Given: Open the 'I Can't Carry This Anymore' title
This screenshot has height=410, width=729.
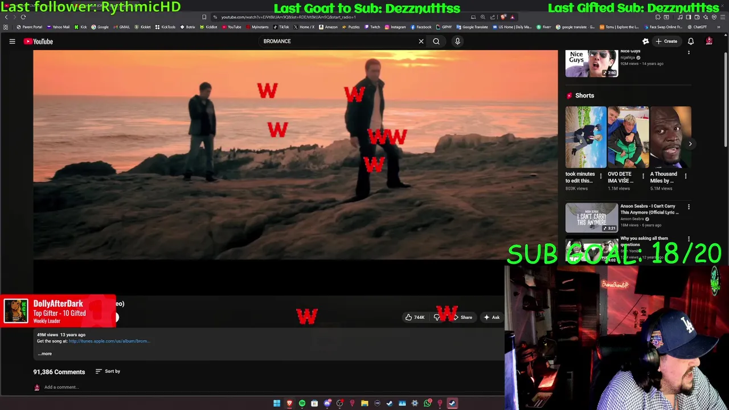Looking at the screenshot, I should click(649, 209).
